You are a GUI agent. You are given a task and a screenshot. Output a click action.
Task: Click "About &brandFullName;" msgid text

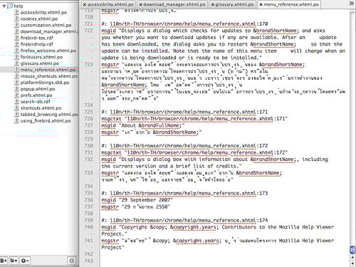pos(152,125)
